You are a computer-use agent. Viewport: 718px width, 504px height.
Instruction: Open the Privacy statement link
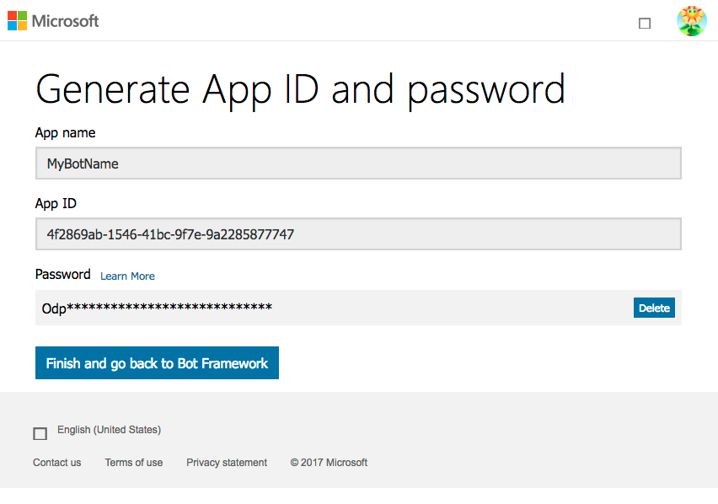(x=227, y=463)
